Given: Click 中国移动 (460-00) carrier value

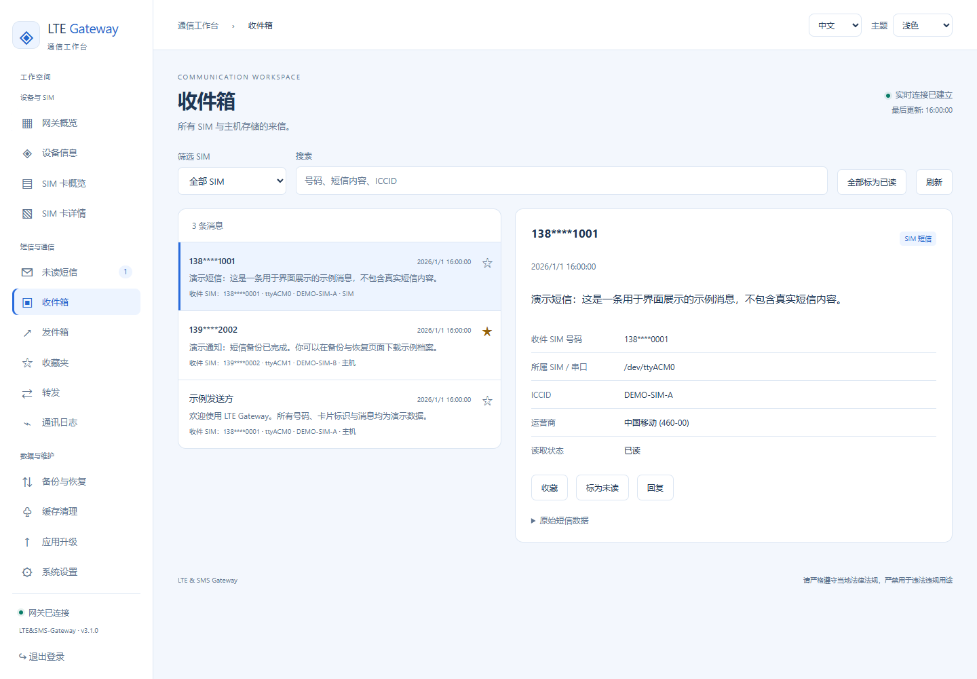Looking at the screenshot, I should tap(657, 423).
